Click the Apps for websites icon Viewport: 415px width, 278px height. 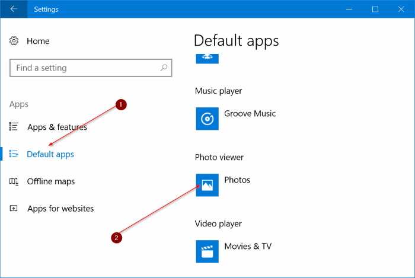[x=14, y=209]
